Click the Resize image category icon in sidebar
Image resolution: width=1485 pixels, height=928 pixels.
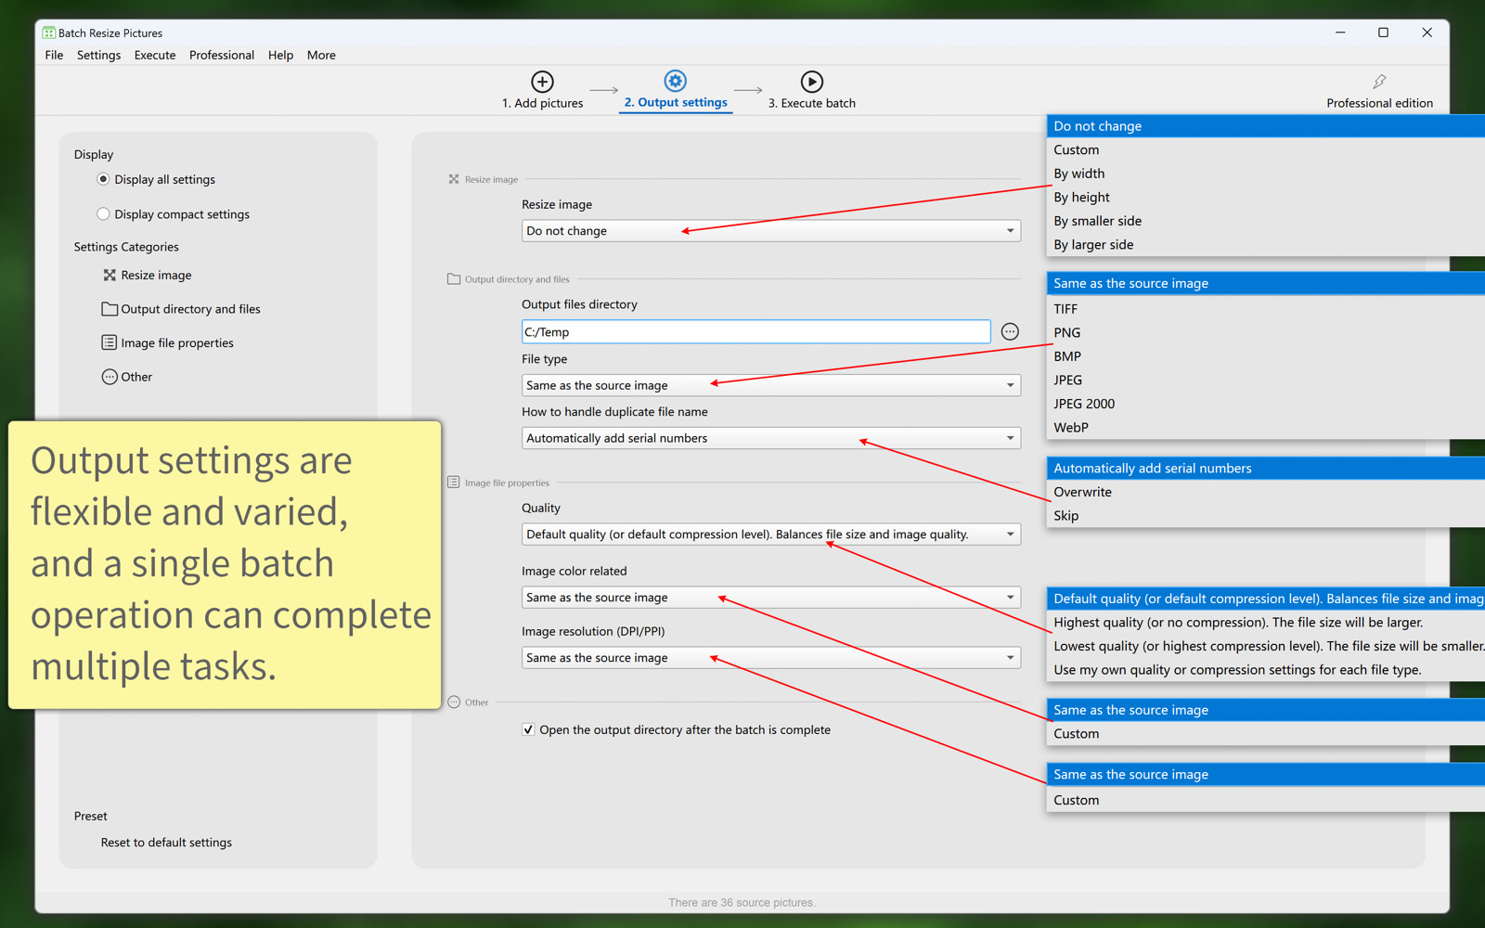click(110, 275)
